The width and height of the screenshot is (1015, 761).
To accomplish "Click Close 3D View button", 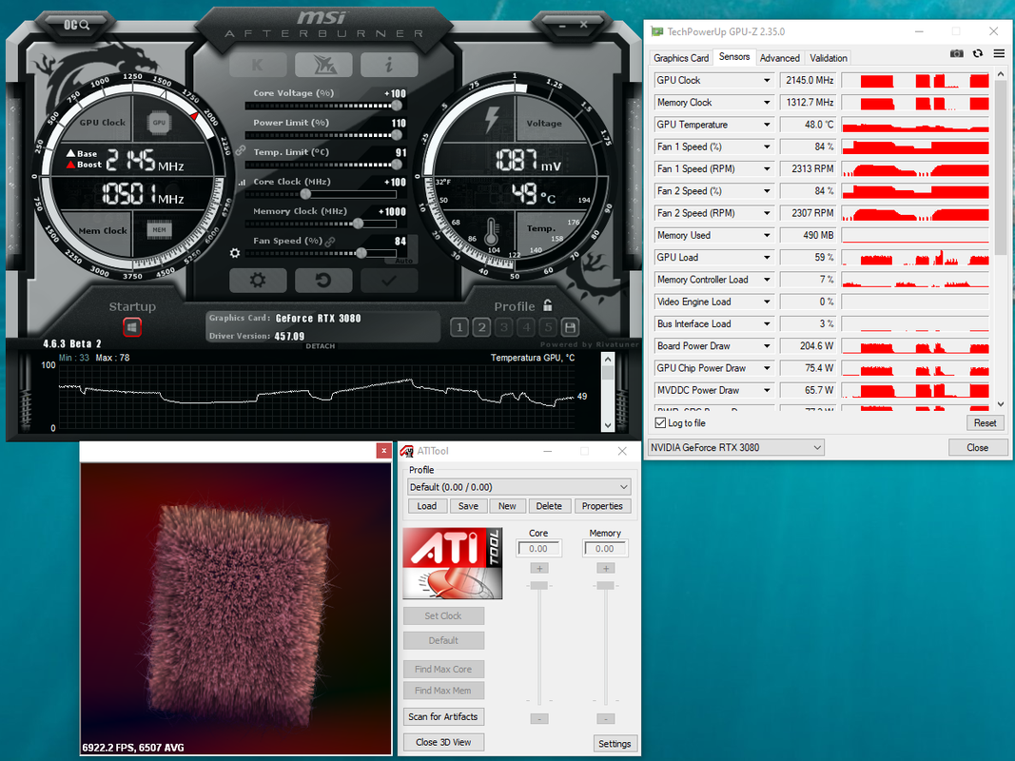I will pyautogui.click(x=442, y=742).
